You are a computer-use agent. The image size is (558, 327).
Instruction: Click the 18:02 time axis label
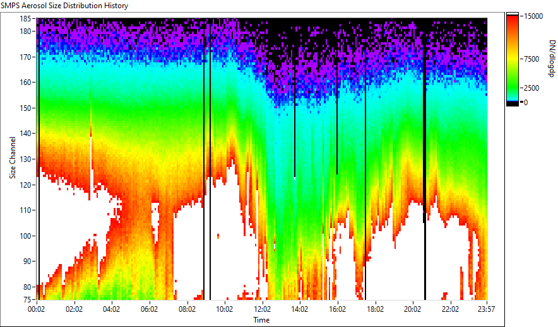click(x=375, y=309)
